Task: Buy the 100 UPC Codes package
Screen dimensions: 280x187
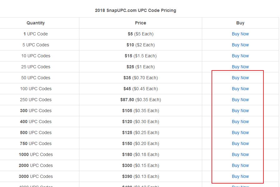Action: coord(240,89)
